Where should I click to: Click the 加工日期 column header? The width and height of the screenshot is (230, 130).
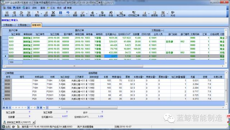(55, 34)
